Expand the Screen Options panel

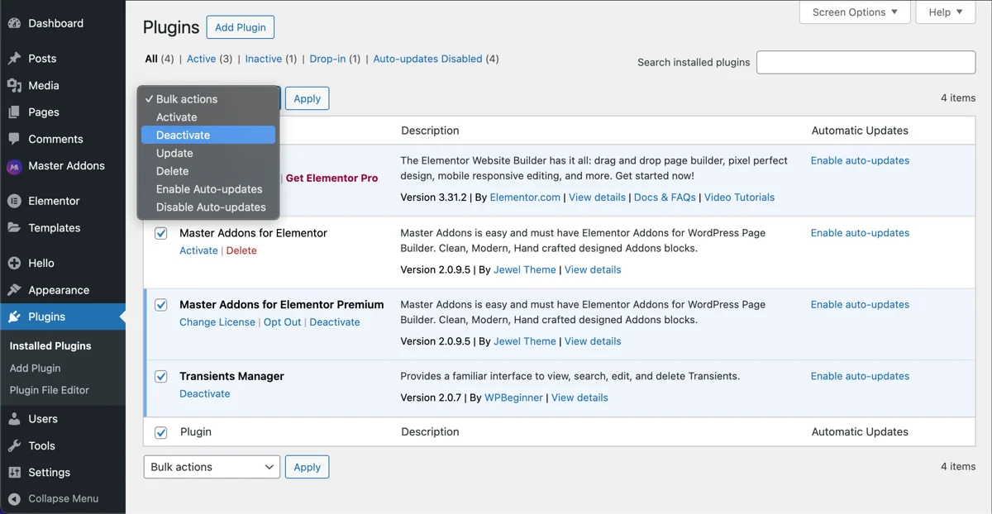pyautogui.click(x=855, y=12)
